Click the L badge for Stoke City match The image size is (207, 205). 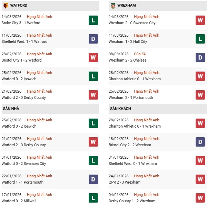pos(93,20)
